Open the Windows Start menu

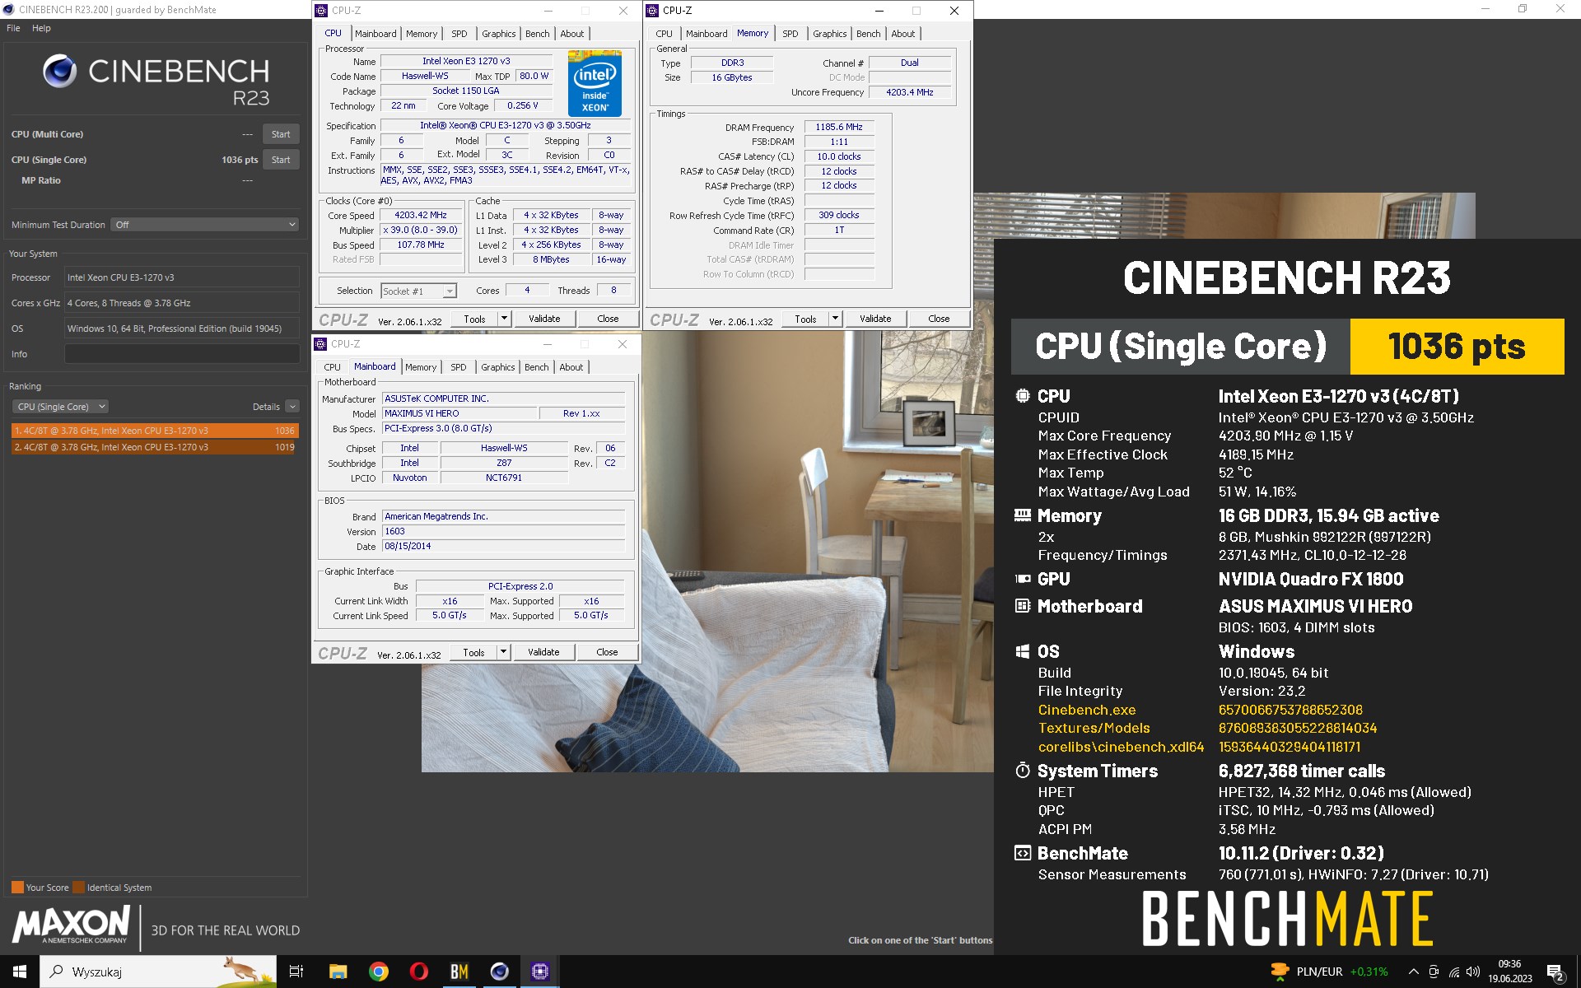pyautogui.click(x=20, y=972)
